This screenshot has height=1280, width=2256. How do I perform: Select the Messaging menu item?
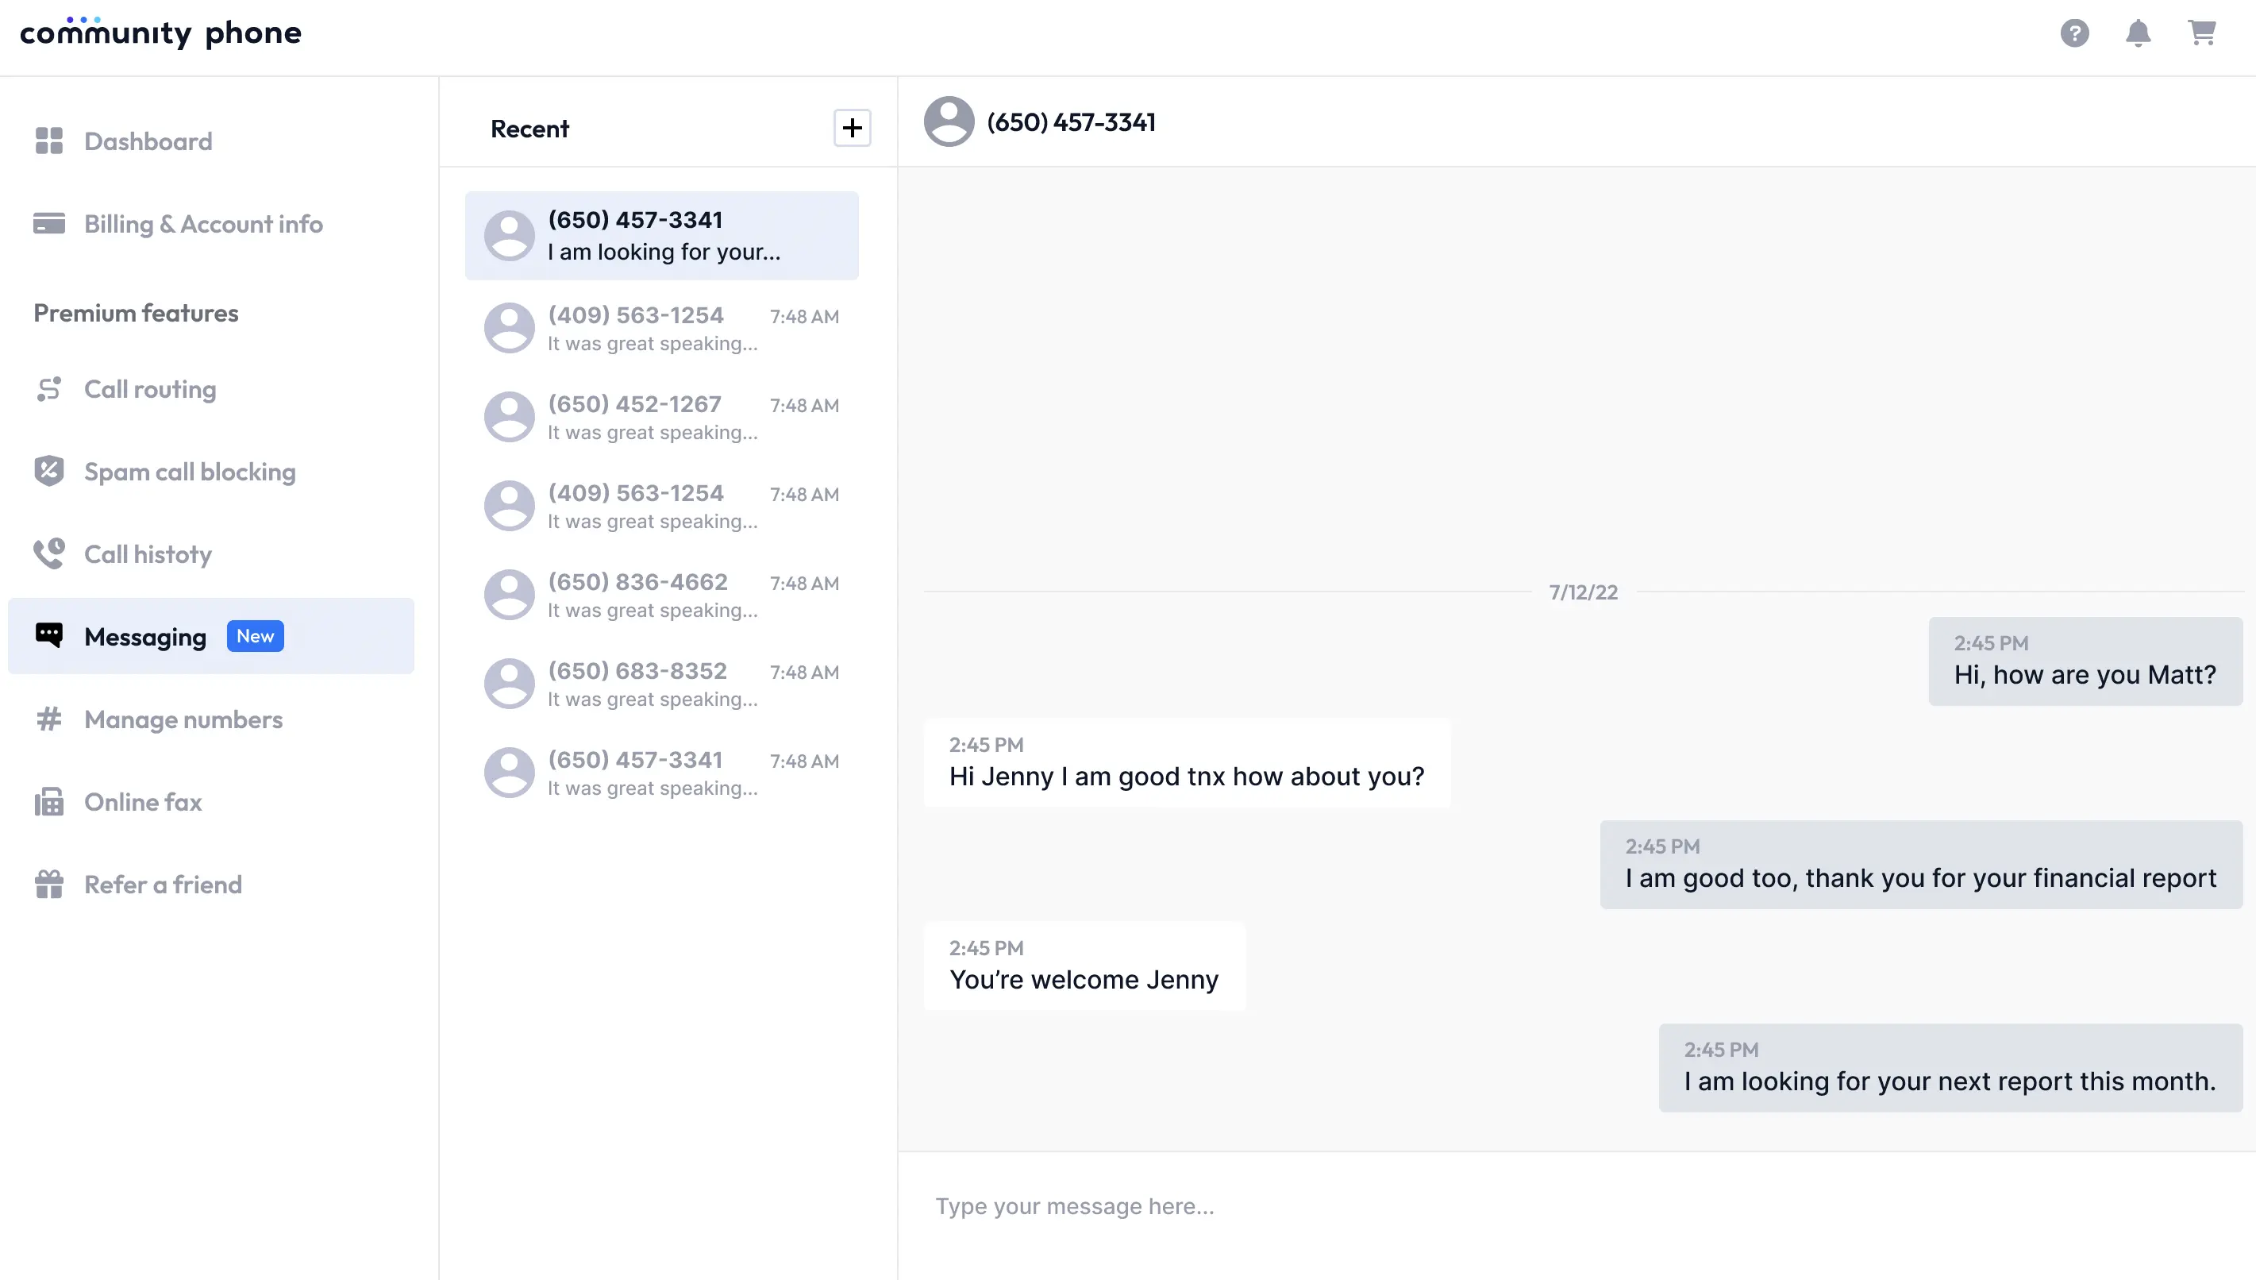[145, 637]
